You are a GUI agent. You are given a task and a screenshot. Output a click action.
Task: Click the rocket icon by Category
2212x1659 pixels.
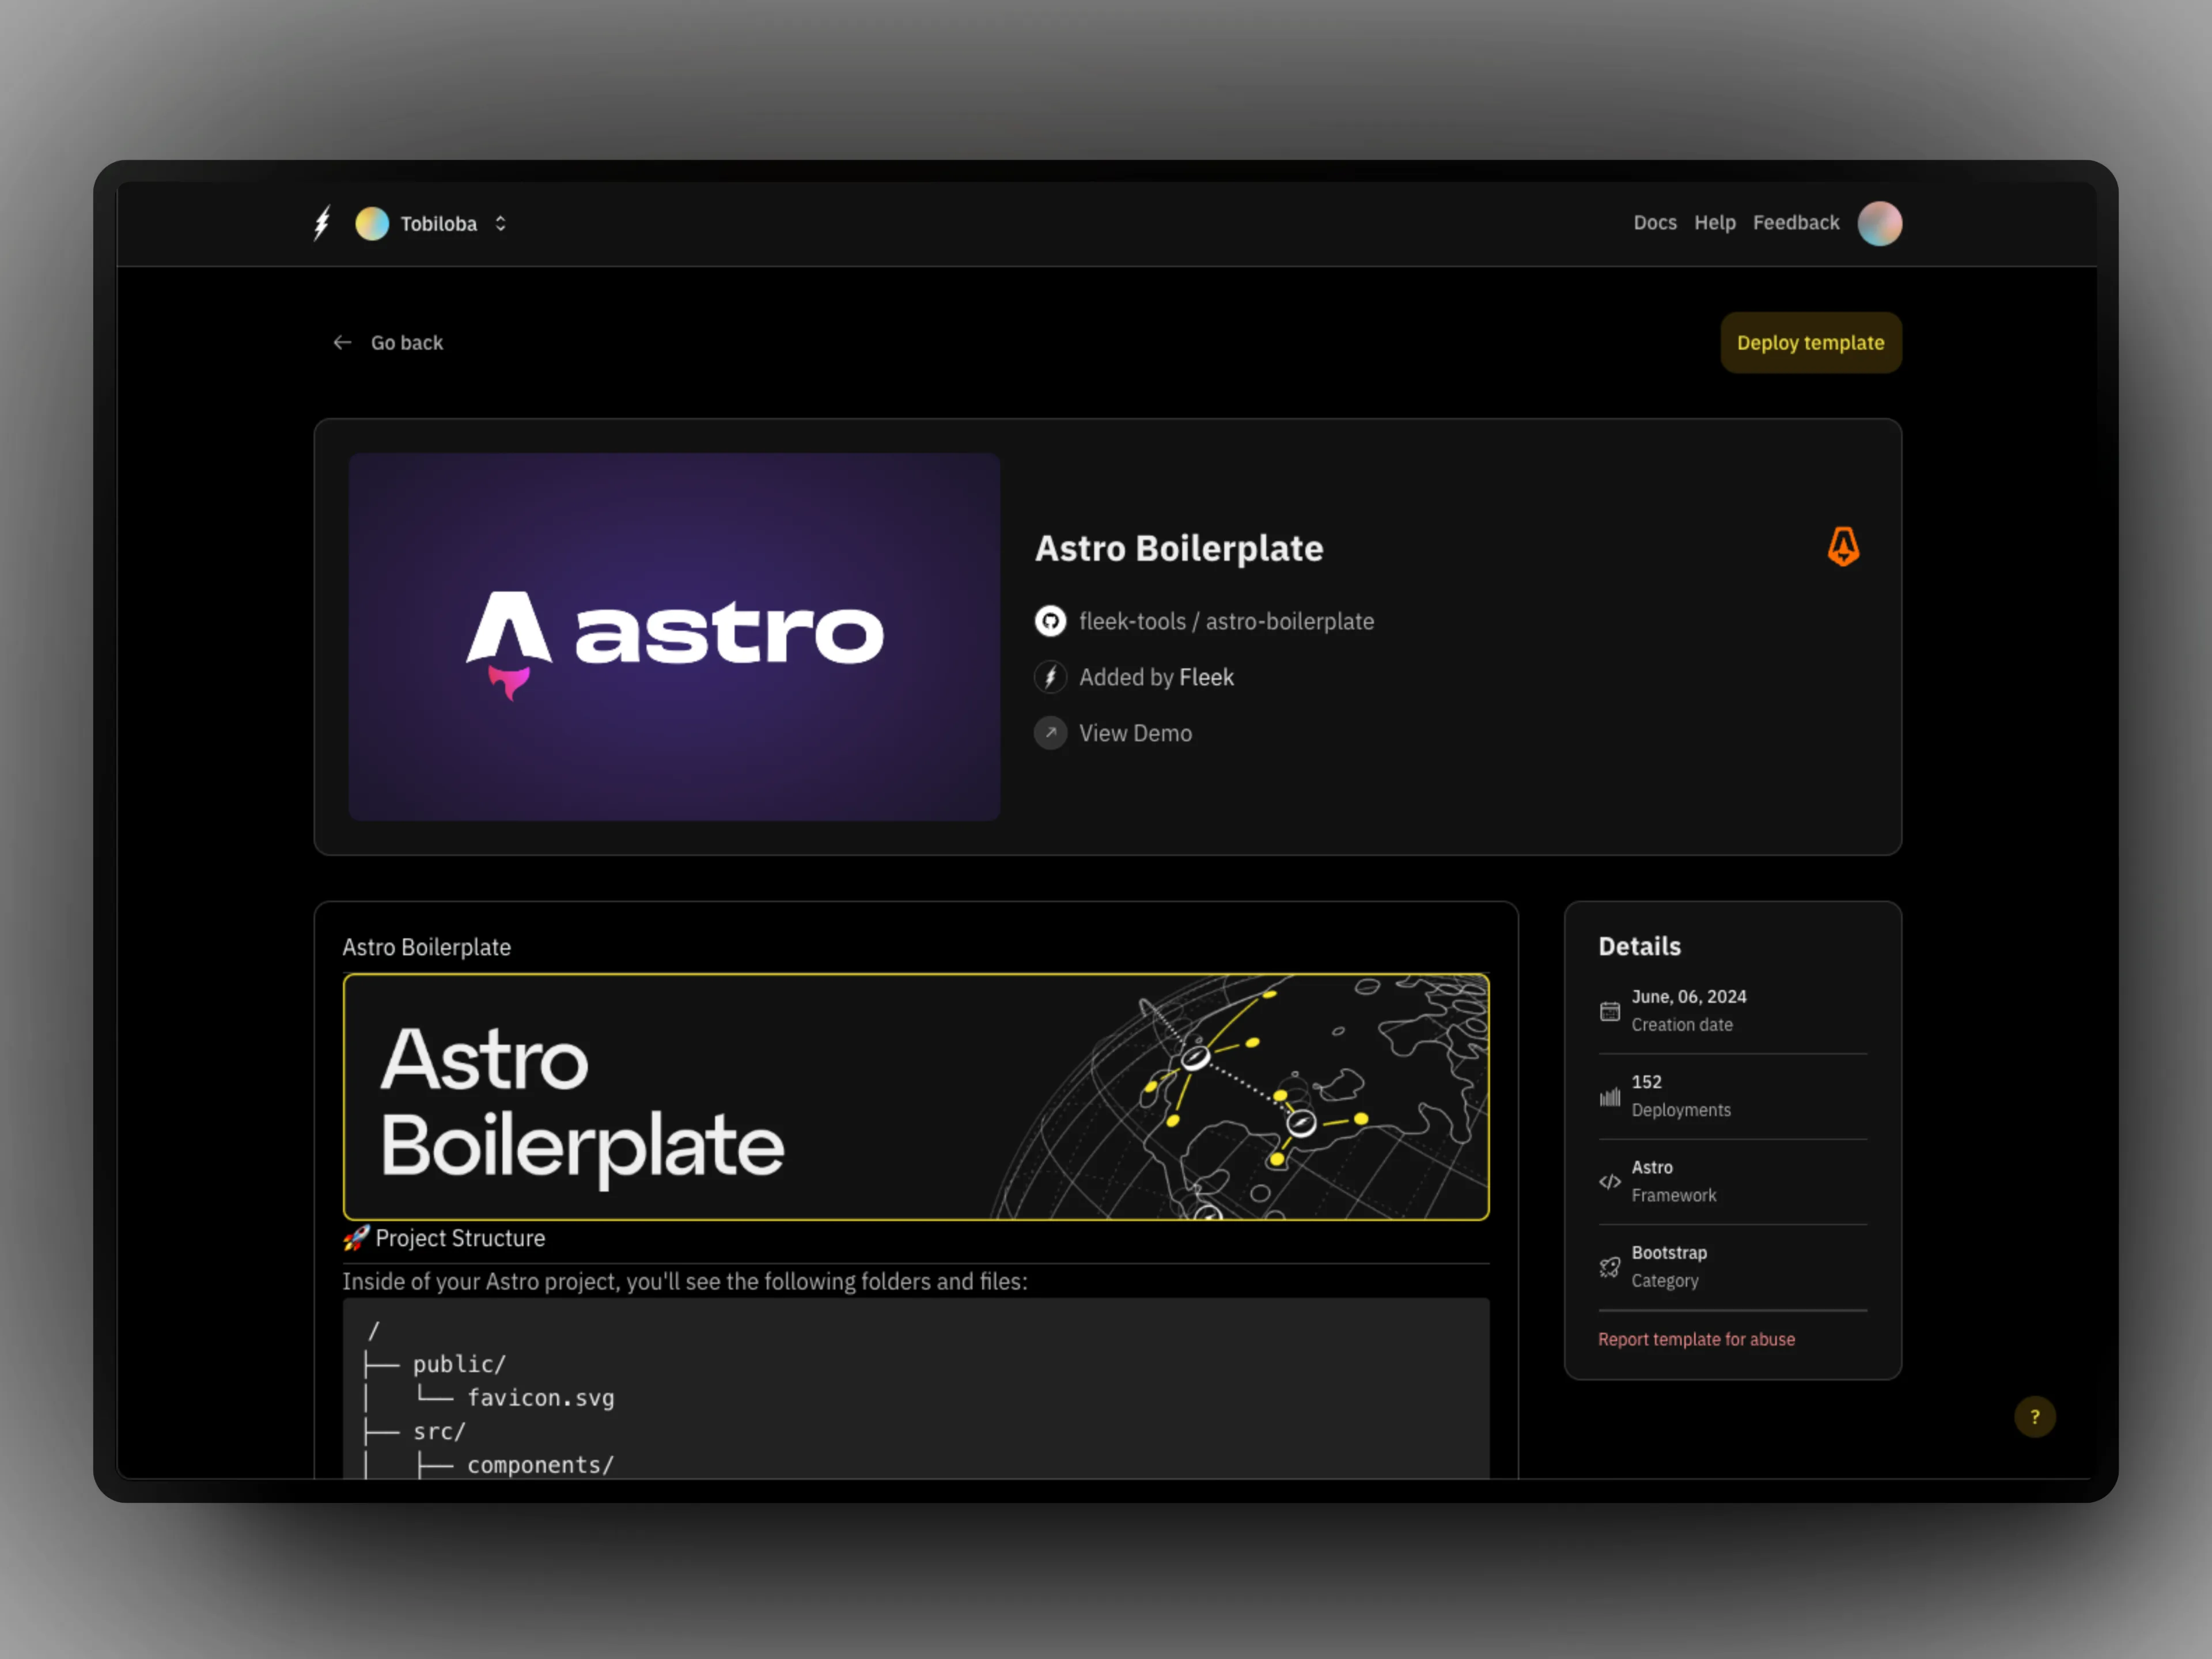tap(1609, 1267)
